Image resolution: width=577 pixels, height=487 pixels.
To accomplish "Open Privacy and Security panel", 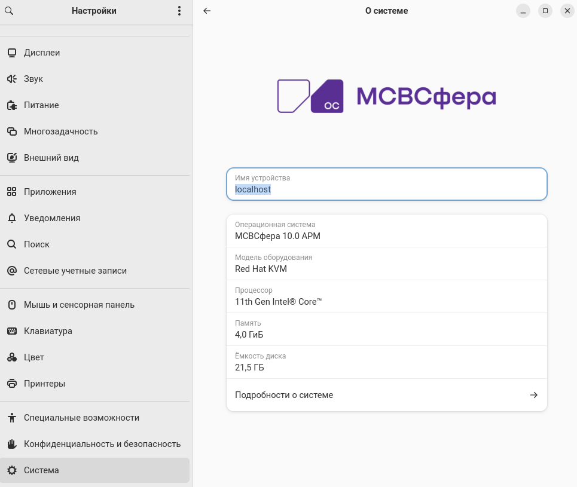I will click(x=102, y=444).
